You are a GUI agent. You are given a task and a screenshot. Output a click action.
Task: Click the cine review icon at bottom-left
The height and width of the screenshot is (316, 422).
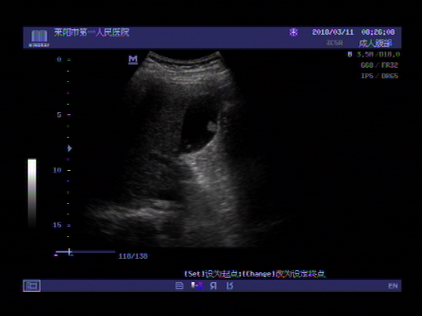tap(32, 286)
